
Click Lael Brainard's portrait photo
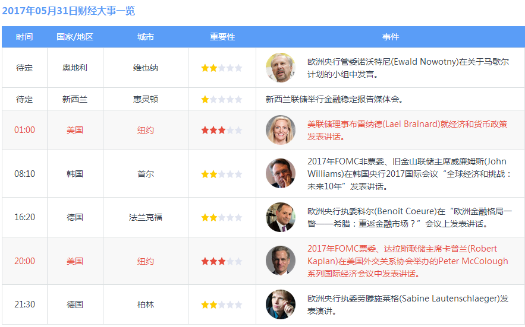coord(280,130)
